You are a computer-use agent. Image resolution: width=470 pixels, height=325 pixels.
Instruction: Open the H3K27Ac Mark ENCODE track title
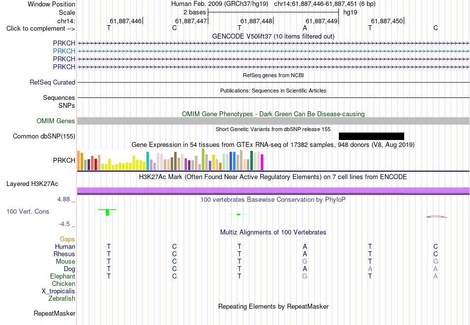click(273, 177)
